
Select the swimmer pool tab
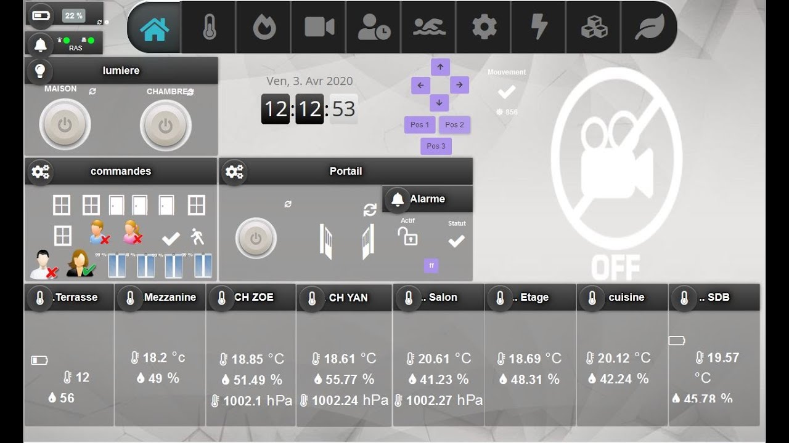(x=429, y=27)
